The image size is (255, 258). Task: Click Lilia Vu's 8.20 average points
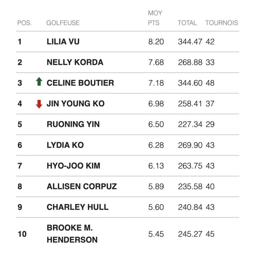[x=156, y=42]
